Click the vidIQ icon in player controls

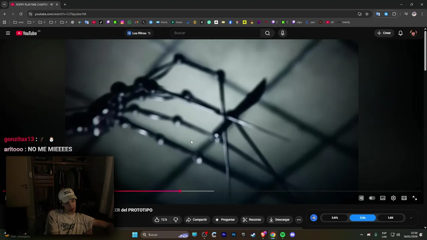[361, 198]
